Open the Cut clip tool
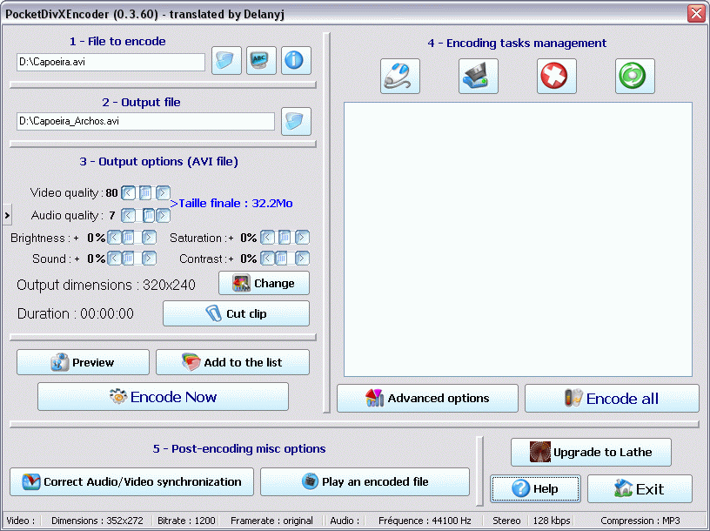The image size is (710, 531). (x=236, y=313)
